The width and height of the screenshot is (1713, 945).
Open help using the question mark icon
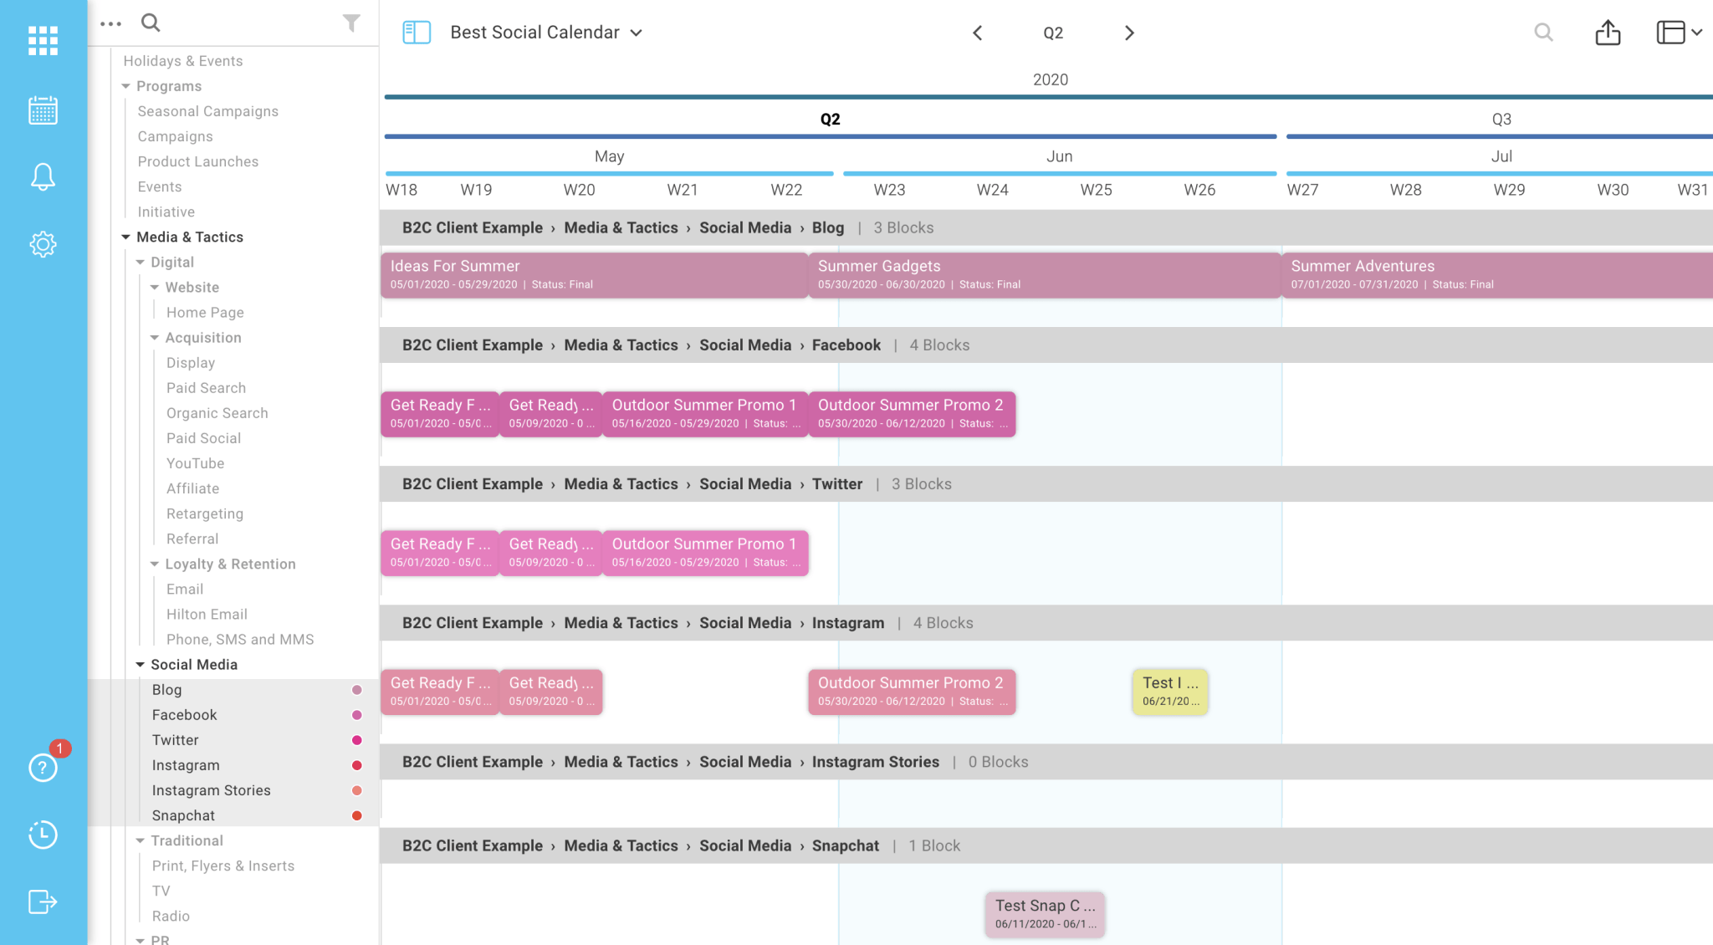point(43,767)
